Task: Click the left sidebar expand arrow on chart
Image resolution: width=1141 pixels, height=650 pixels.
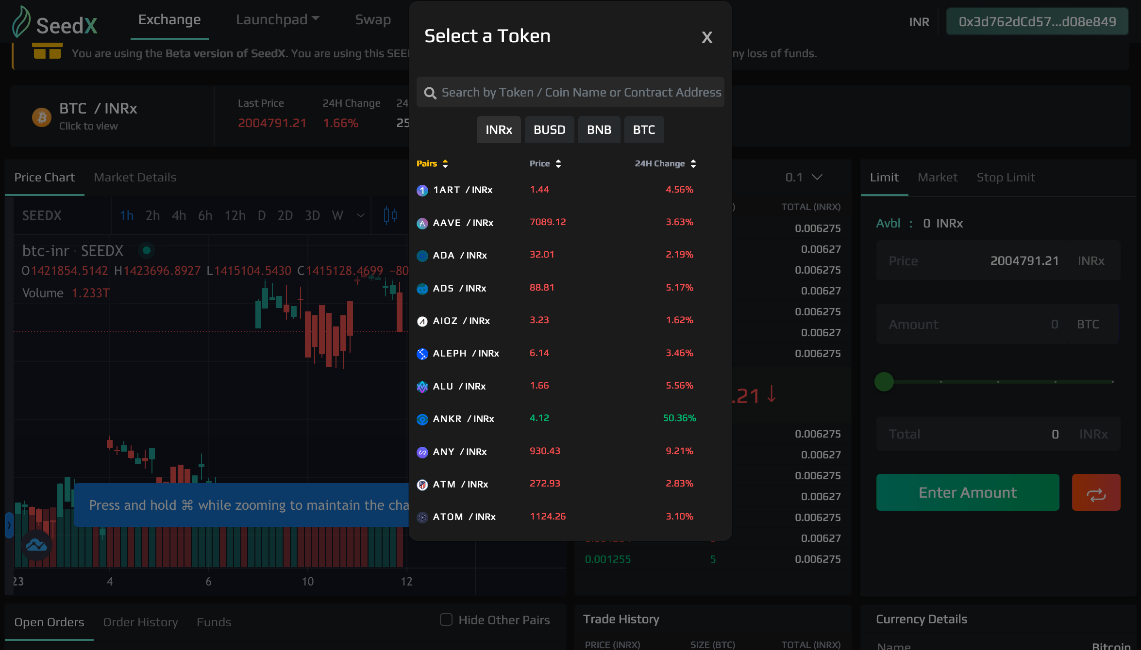Action: click(9, 525)
